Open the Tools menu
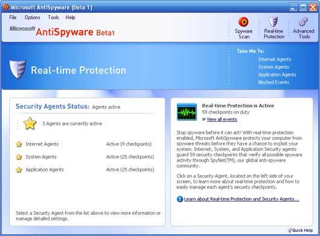The height and width of the screenshot is (236, 320). 53,18
